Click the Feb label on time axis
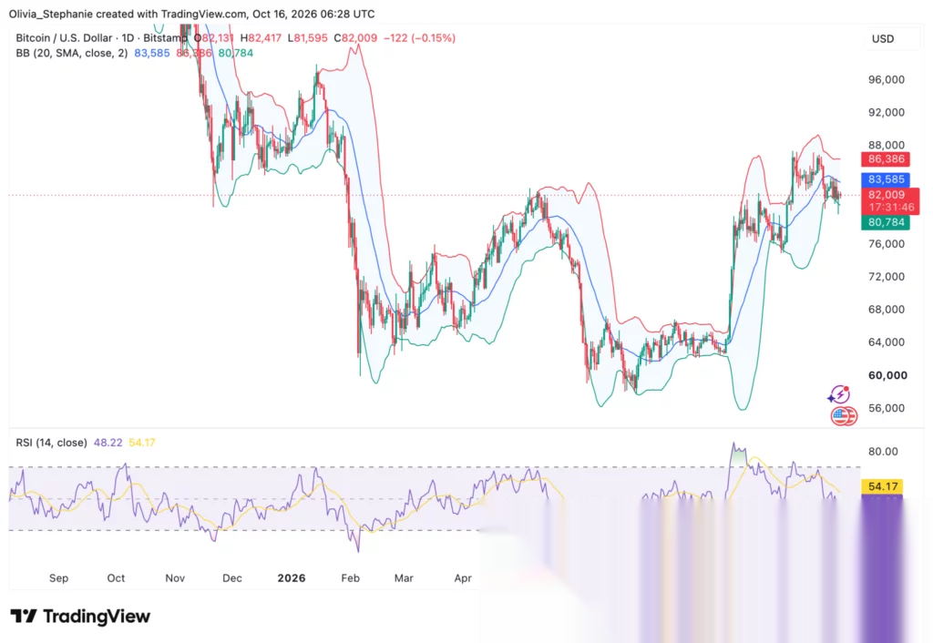The width and height of the screenshot is (933, 643). pyautogui.click(x=350, y=578)
